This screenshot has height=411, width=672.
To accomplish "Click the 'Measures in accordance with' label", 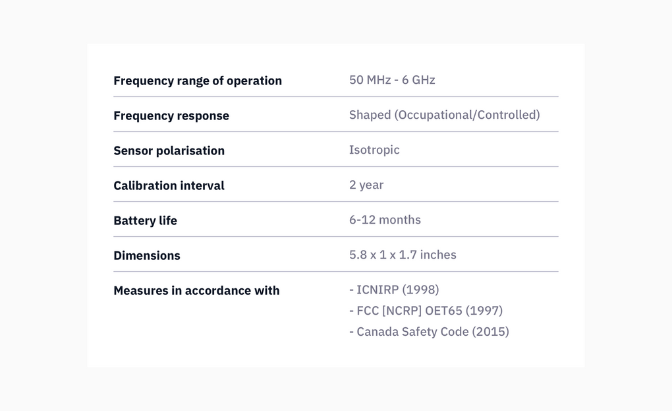I will click(196, 290).
